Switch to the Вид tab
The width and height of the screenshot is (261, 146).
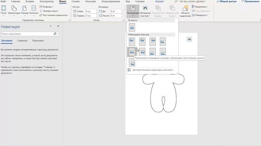[128, 1]
